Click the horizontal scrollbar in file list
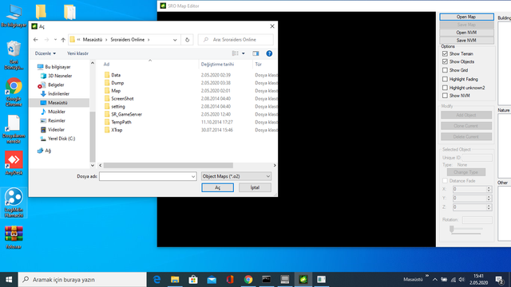Screen dimensions: 511x287 (168, 165)
